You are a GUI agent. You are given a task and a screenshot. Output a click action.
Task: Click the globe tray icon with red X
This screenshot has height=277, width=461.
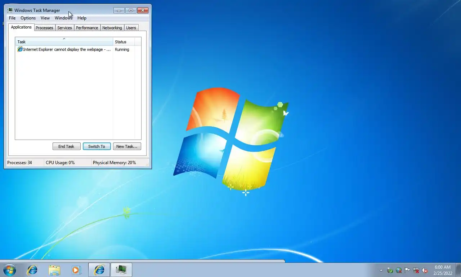(399, 270)
